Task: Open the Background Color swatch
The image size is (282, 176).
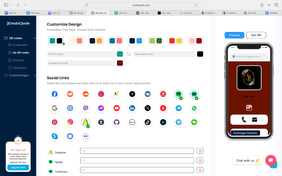Action: [120, 63]
